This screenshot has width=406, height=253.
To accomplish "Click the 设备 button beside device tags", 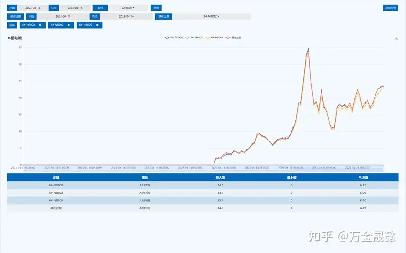I will point(12,25).
